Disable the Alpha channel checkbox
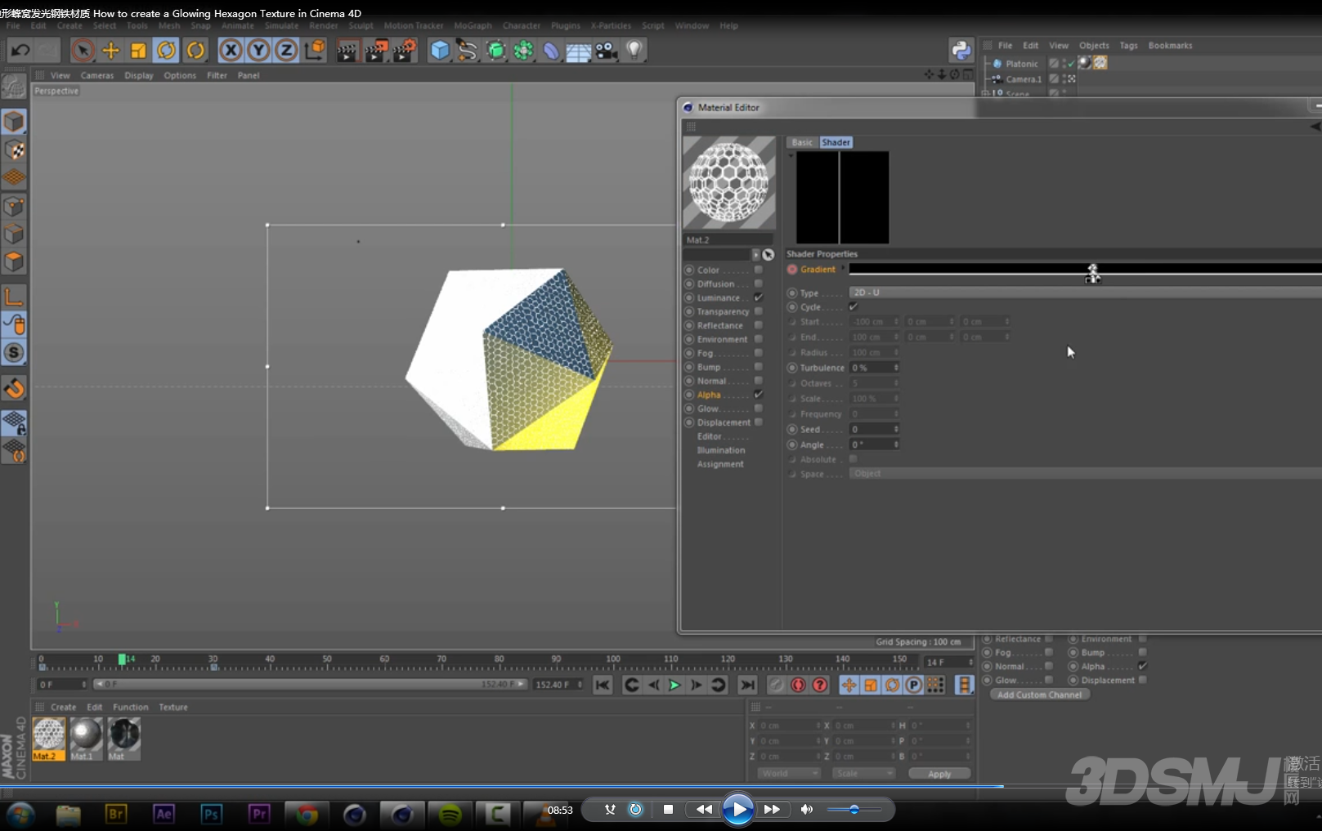The width and height of the screenshot is (1322, 831). point(759,395)
